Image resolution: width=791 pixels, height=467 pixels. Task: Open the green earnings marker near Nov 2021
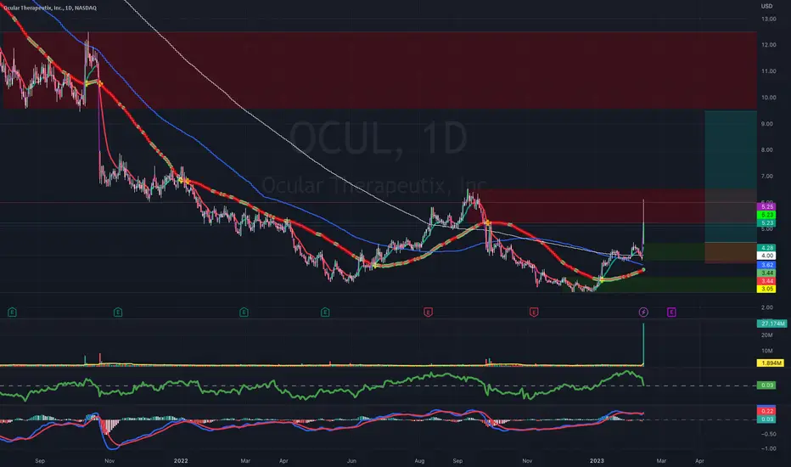[117, 312]
